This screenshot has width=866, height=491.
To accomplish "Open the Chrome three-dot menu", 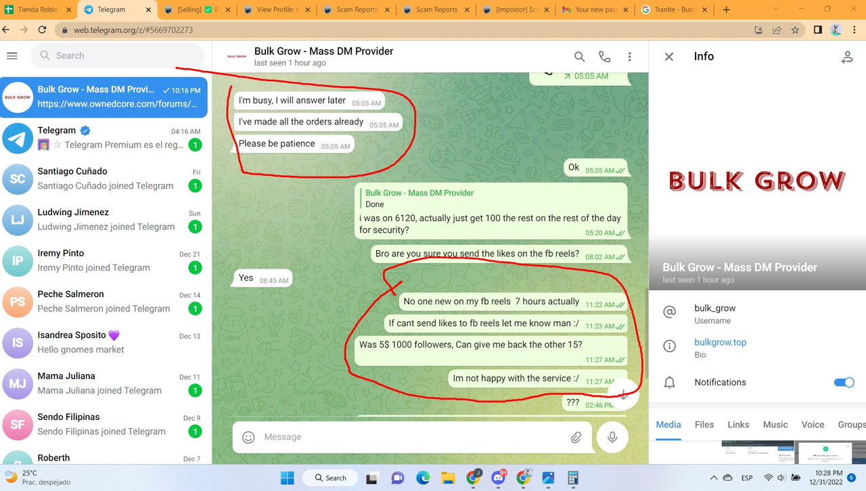I will (x=855, y=30).
